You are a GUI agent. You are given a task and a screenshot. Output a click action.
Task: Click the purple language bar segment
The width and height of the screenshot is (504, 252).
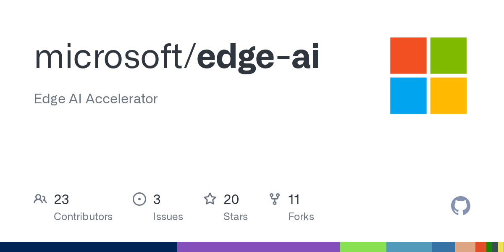(258, 247)
